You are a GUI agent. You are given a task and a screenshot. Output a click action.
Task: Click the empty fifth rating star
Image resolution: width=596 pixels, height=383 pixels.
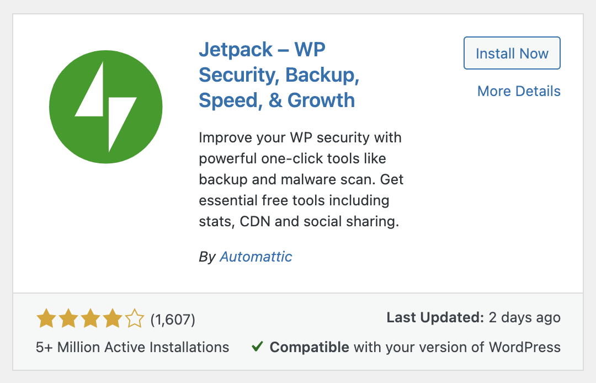(134, 318)
